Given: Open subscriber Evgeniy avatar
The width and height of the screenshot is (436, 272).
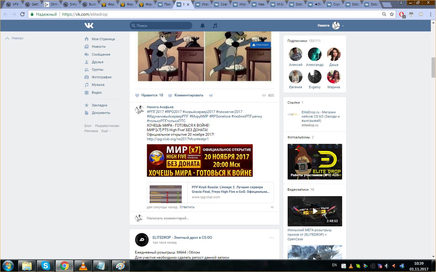Looking at the screenshot, I should click(315, 77).
